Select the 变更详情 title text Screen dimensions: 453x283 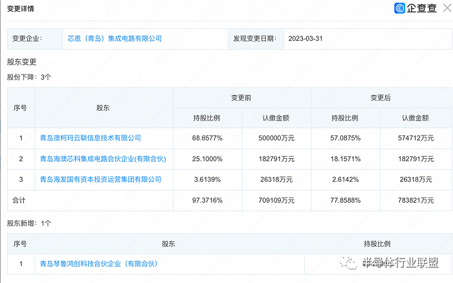click(21, 8)
